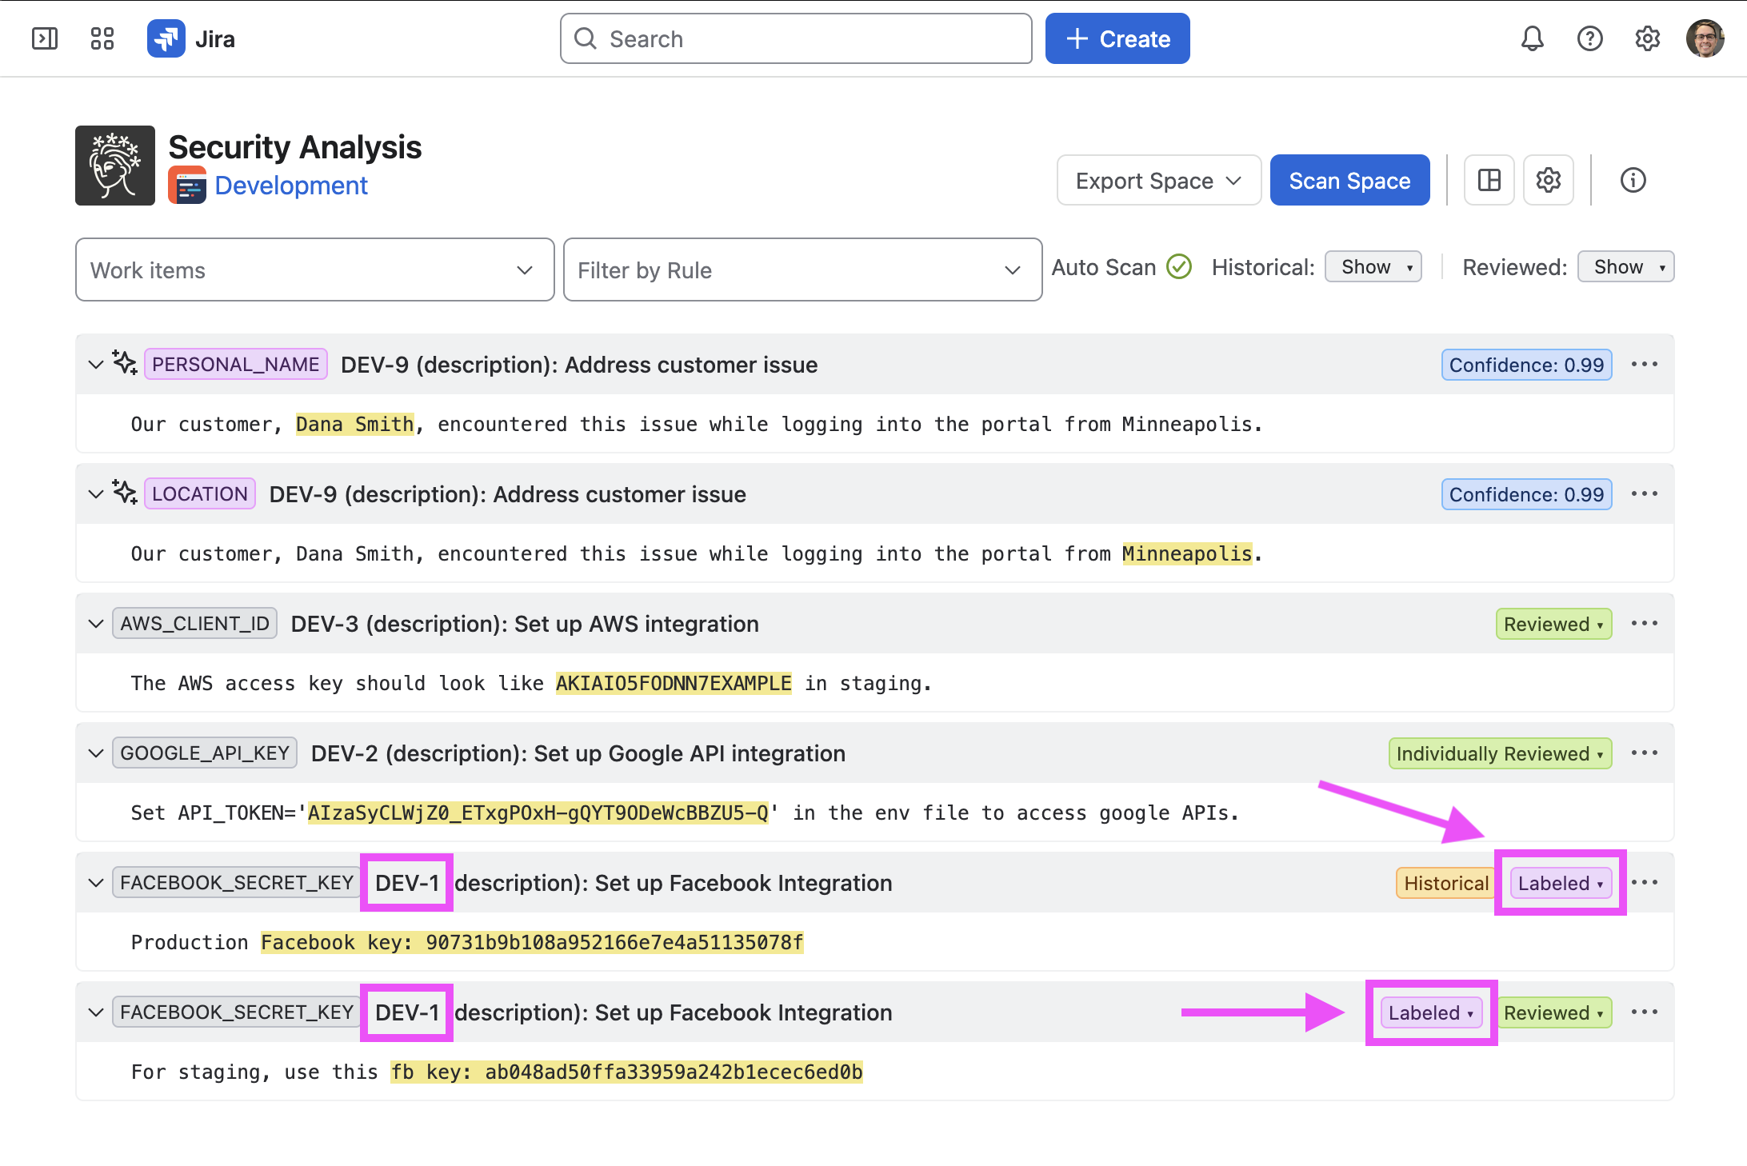
Task: Open the app switcher grid
Action: click(102, 38)
